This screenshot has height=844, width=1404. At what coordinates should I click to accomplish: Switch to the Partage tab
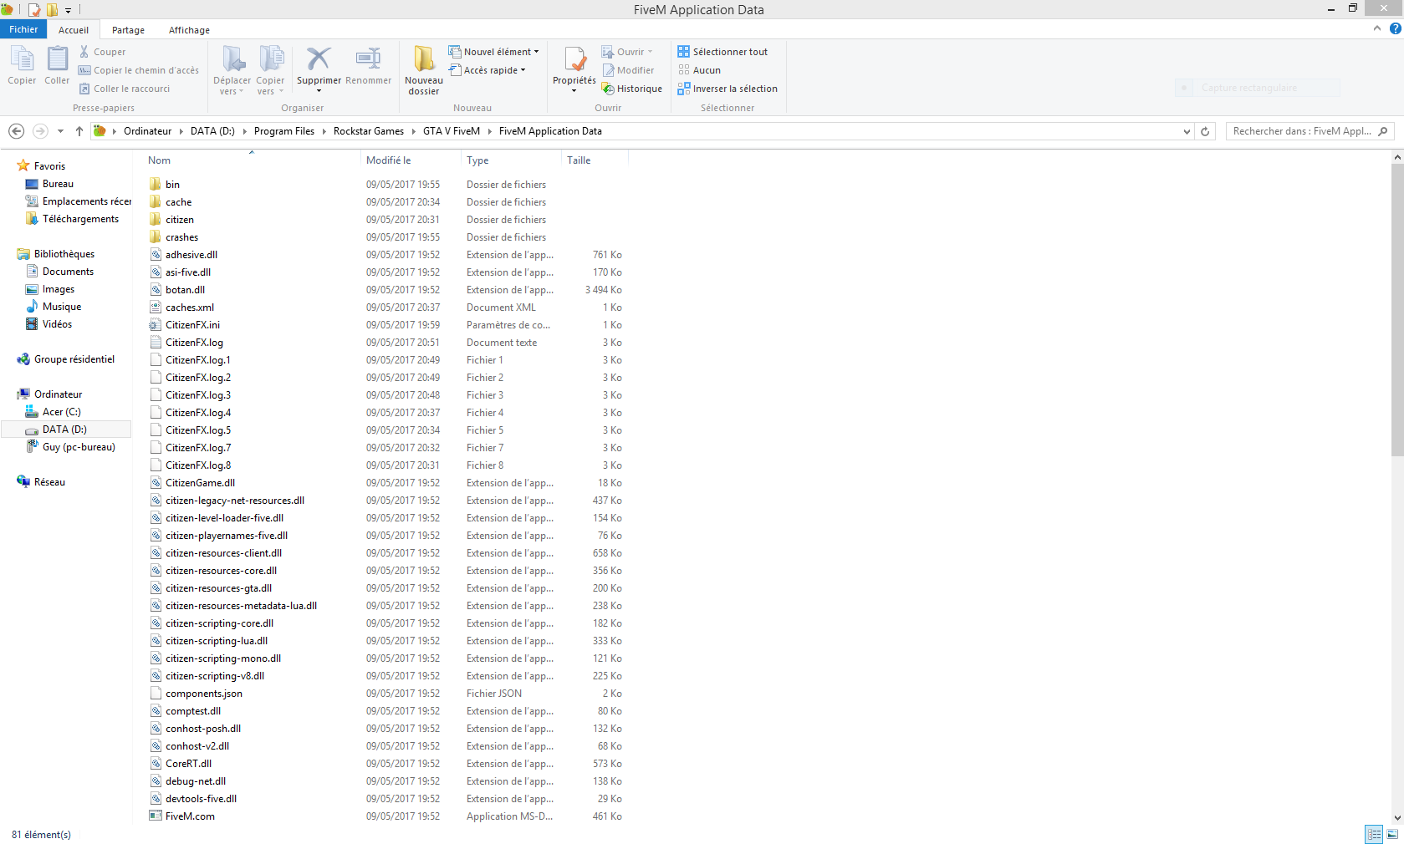[128, 30]
